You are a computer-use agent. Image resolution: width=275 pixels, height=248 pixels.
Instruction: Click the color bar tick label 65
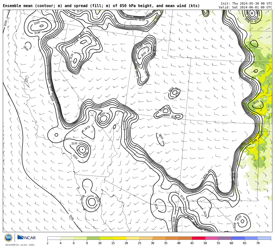pos(245,243)
